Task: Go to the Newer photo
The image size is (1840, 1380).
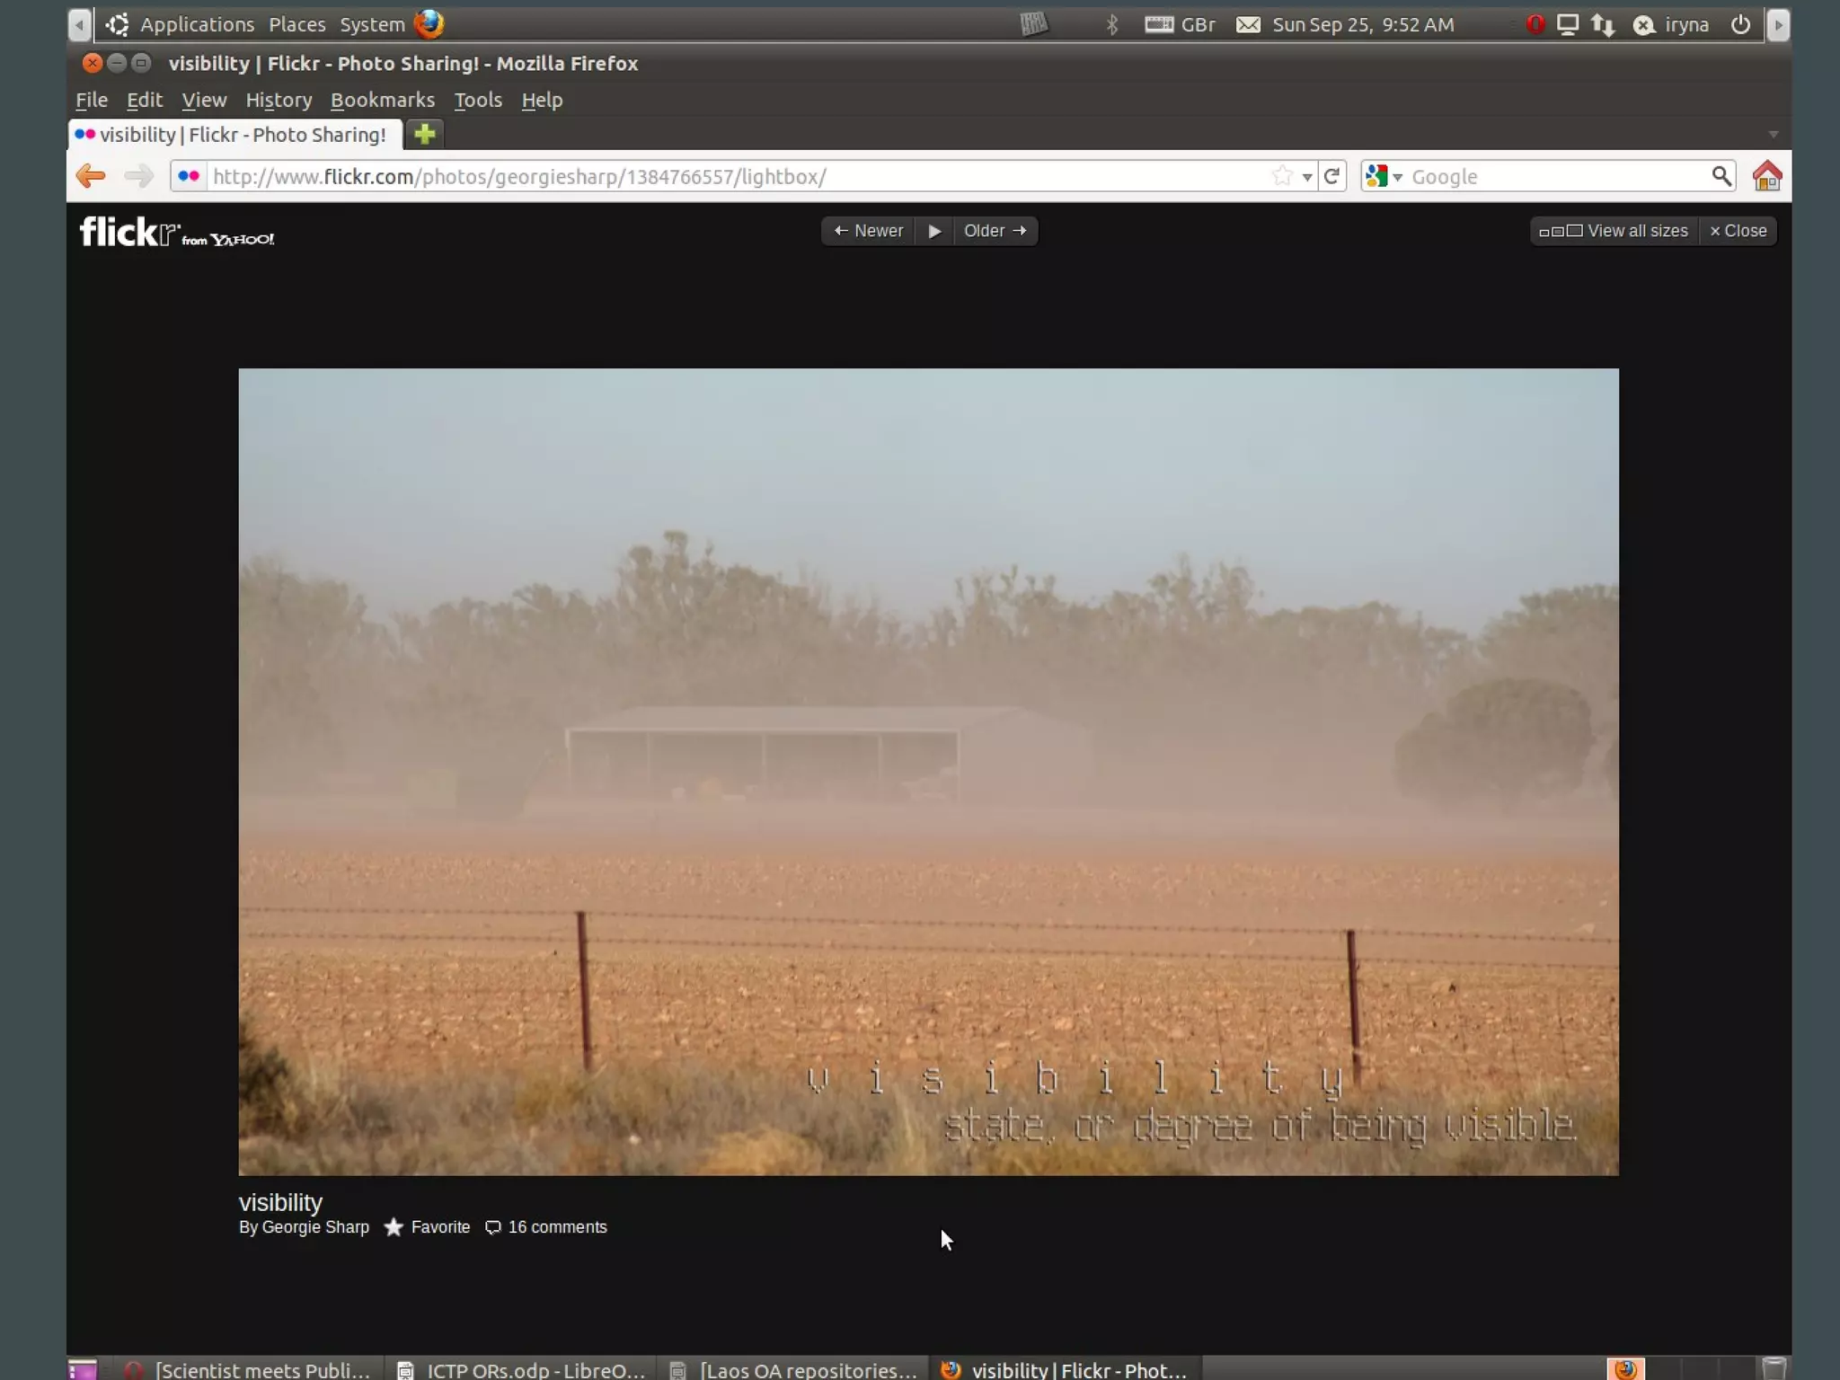Action: click(x=868, y=231)
